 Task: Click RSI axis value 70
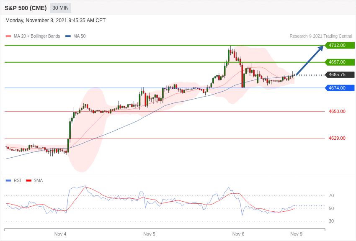point(331,195)
